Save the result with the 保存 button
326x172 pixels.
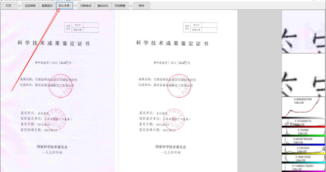(141, 6)
